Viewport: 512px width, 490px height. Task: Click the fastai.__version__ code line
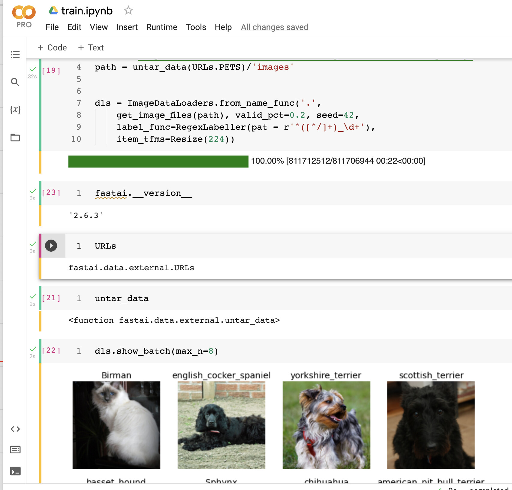tap(143, 193)
